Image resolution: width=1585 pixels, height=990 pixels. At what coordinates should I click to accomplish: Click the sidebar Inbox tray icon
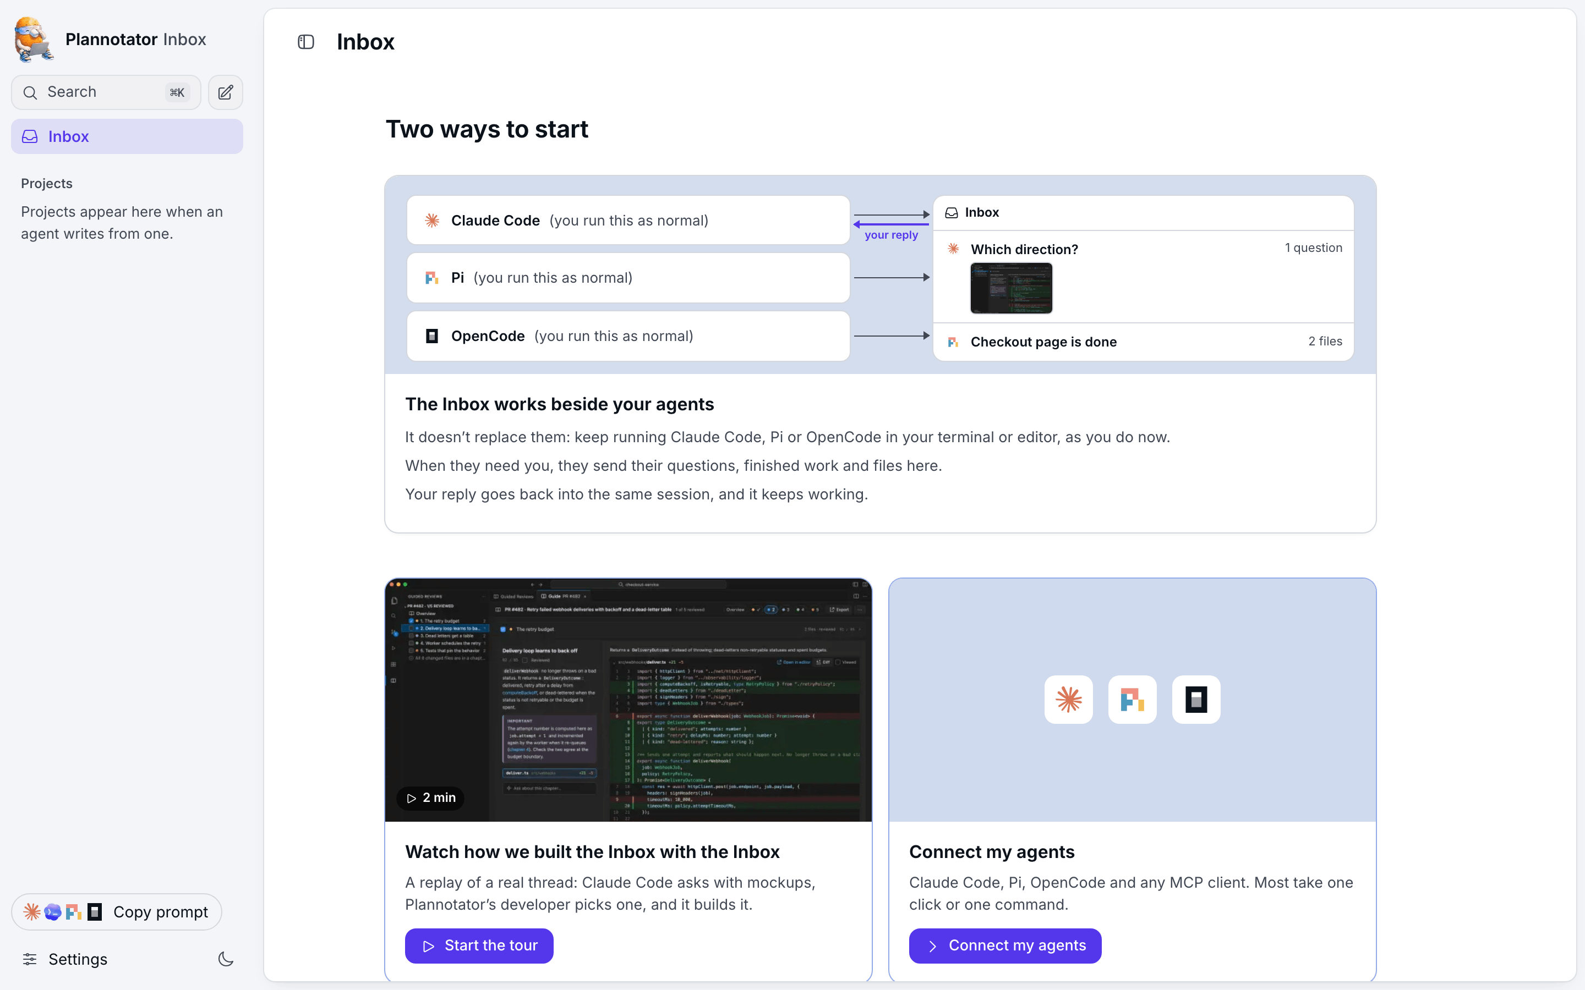(x=30, y=136)
